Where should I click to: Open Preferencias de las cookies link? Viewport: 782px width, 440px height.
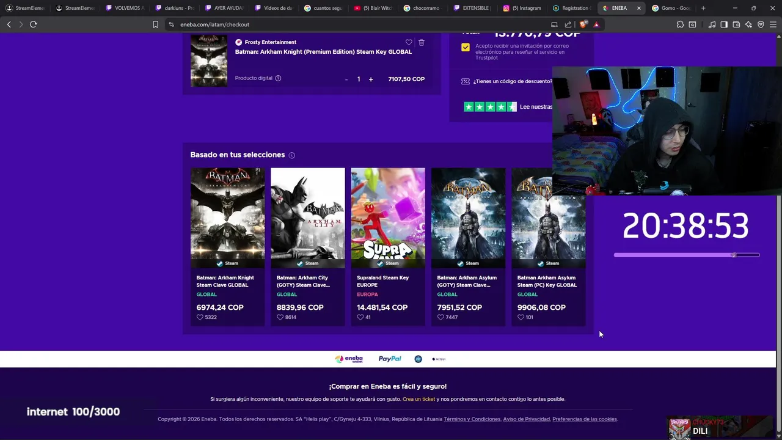point(585,419)
